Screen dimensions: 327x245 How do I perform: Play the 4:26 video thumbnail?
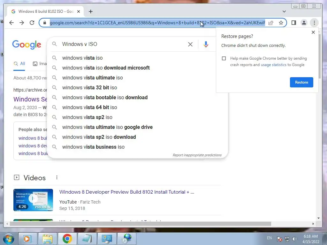[33, 200]
